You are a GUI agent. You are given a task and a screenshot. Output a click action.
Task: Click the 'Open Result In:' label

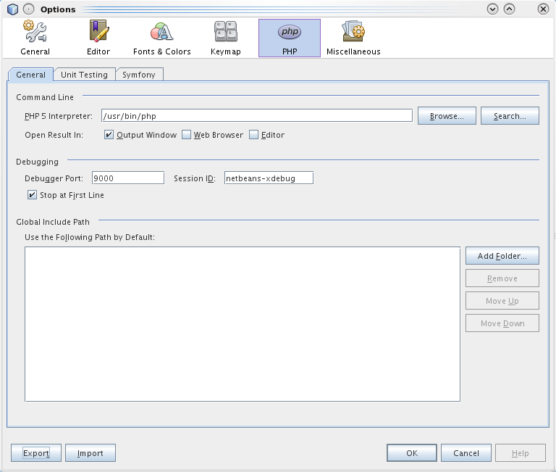click(x=54, y=135)
